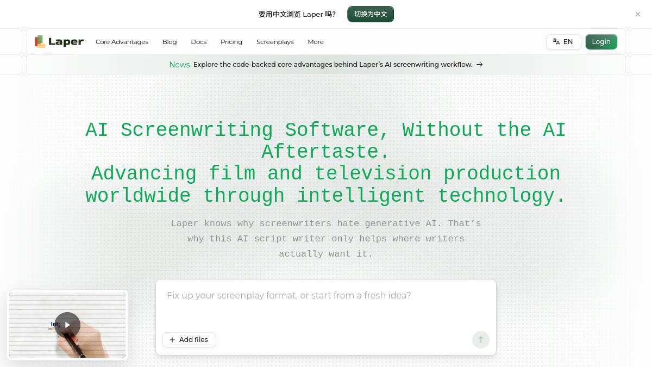Click the Laper brand name
Viewport: 652px width, 367px height.
tap(66, 42)
